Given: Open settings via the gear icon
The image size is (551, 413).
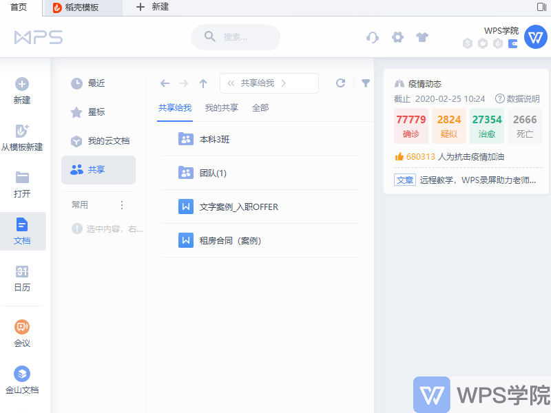Looking at the screenshot, I should pyautogui.click(x=397, y=37).
